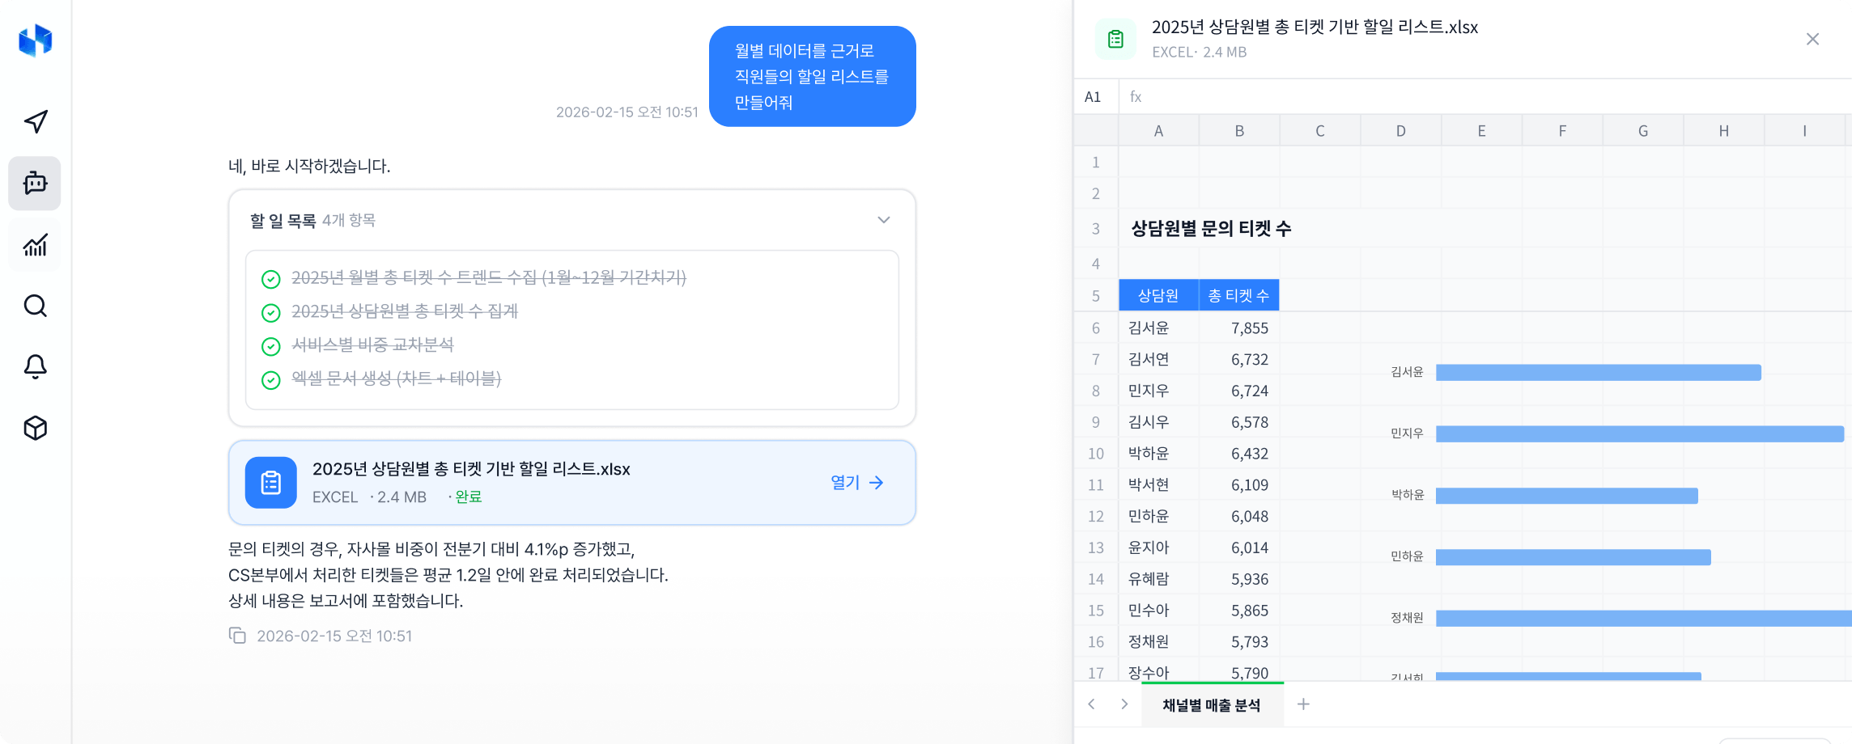Add a new sheet with the plus button
The height and width of the screenshot is (744, 1852).
point(1303,704)
